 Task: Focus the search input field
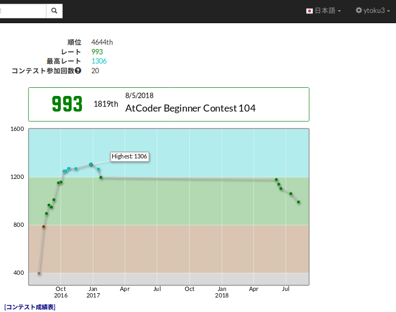click(x=23, y=11)
